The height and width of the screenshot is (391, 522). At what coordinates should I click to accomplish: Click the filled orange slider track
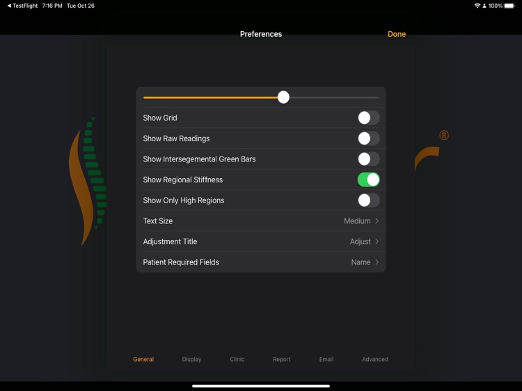210,97
